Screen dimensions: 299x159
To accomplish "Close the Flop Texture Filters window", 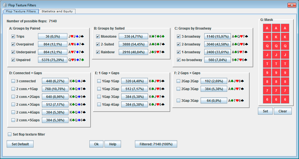I will (x=291, y=5).
